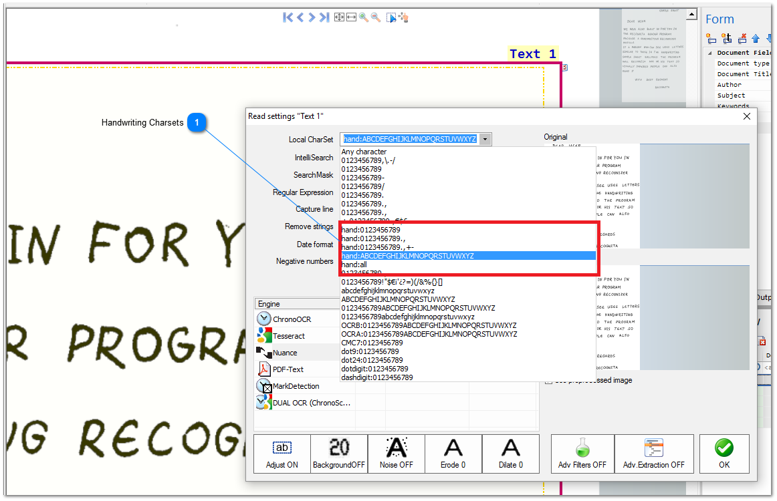The height and width of the screenshot is (501, 777).
Task: Enable Adv Filters
Action: coord(582,454)
